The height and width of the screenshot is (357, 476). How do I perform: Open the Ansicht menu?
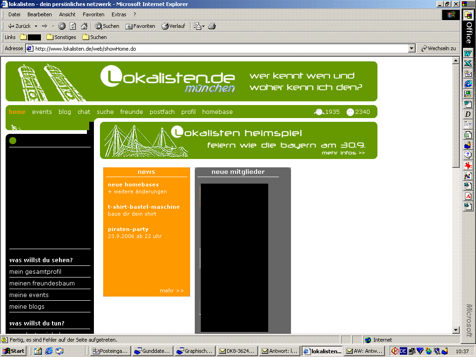67,14
